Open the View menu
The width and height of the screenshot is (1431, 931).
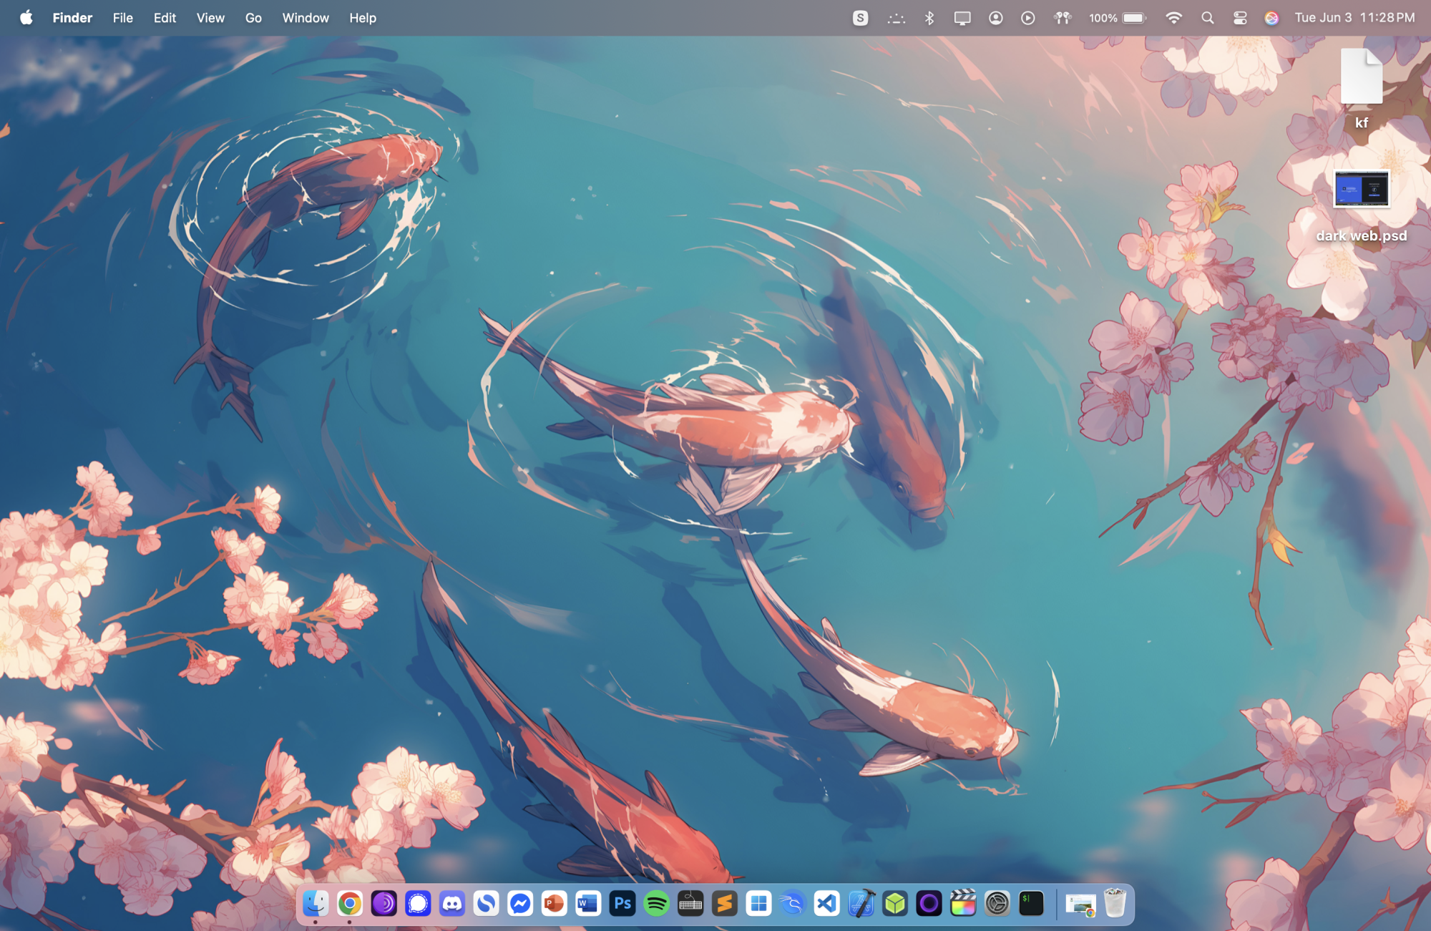(x=210, y=18)
